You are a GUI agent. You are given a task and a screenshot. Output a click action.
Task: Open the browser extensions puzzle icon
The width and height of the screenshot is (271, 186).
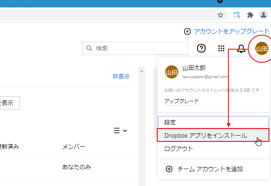[250, 15]
